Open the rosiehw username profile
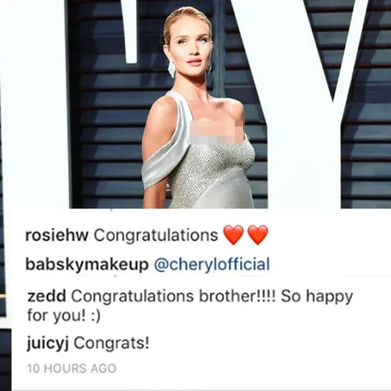Image resolution: width=391 pixels, height=391 pixels. point(57,235)
